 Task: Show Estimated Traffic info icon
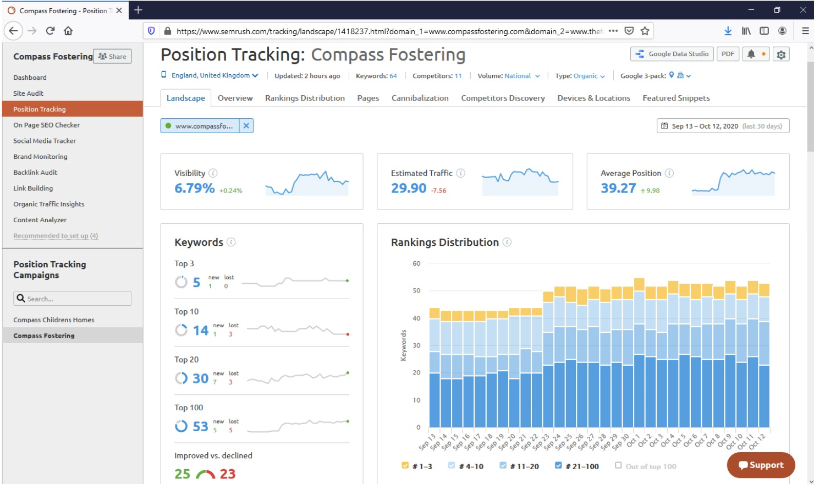tap(461, 173)
